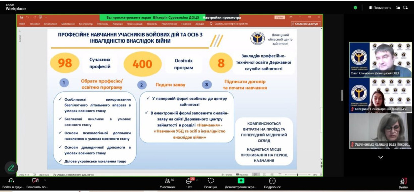The width and height of the screenshot is (414, 192).
Task: Start screen sharing with Демонстрация экрана
Action: pos(240,183)
